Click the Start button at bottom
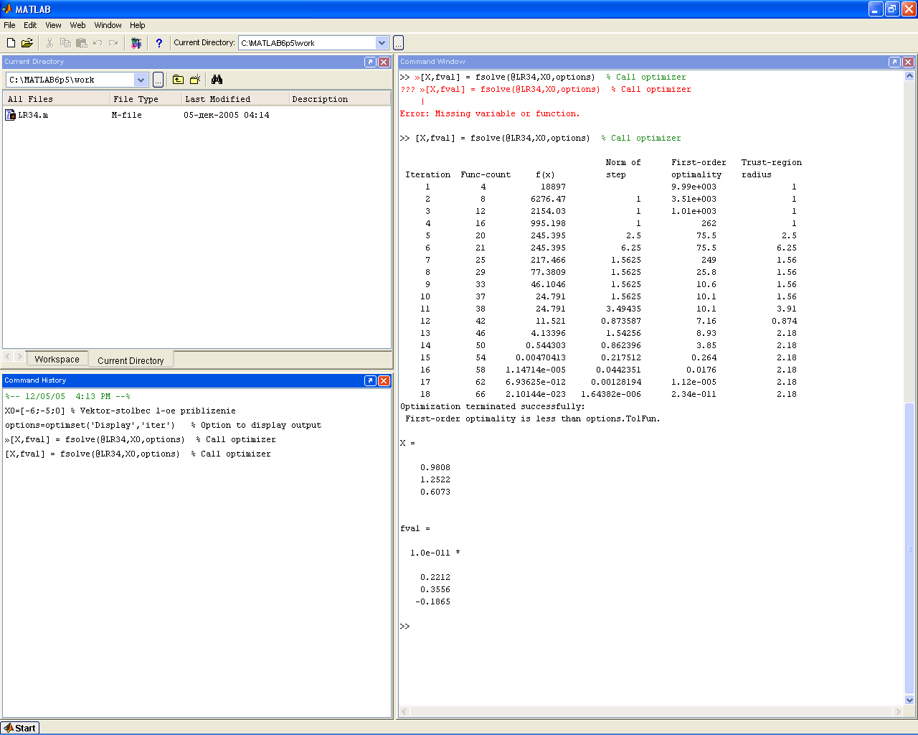 coord(19,728)
